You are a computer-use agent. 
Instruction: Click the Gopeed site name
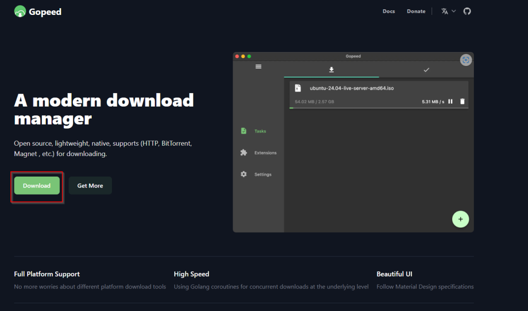[45, 12]
